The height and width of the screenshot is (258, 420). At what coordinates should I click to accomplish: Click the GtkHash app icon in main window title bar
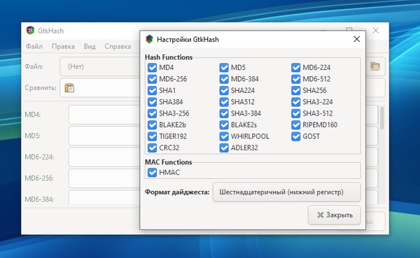click(x=30, y=31)
